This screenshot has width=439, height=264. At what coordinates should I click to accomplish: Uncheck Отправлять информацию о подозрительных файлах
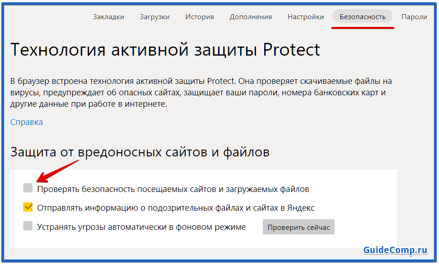pyautogui.click(x=28, y=207)
